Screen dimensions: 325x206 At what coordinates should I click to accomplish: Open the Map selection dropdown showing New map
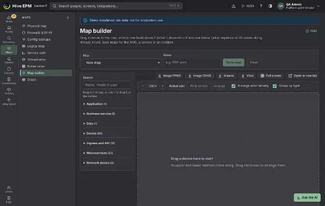pos(122,62)
